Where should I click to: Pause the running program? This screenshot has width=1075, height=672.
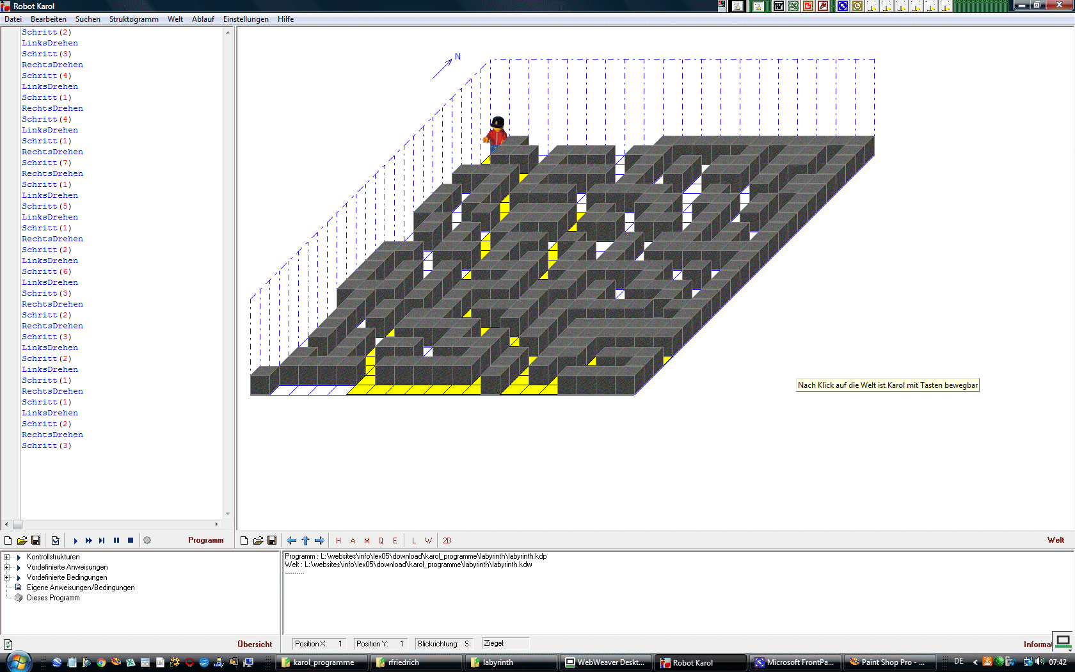click(116, 540)
